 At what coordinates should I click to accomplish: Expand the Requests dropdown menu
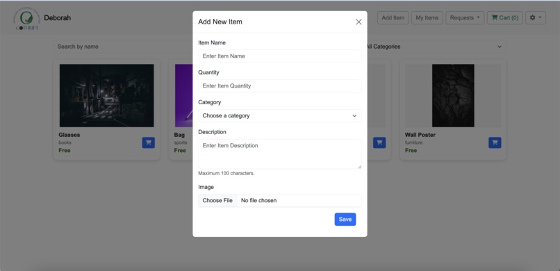pyautogui.click(x=465, y=18)
